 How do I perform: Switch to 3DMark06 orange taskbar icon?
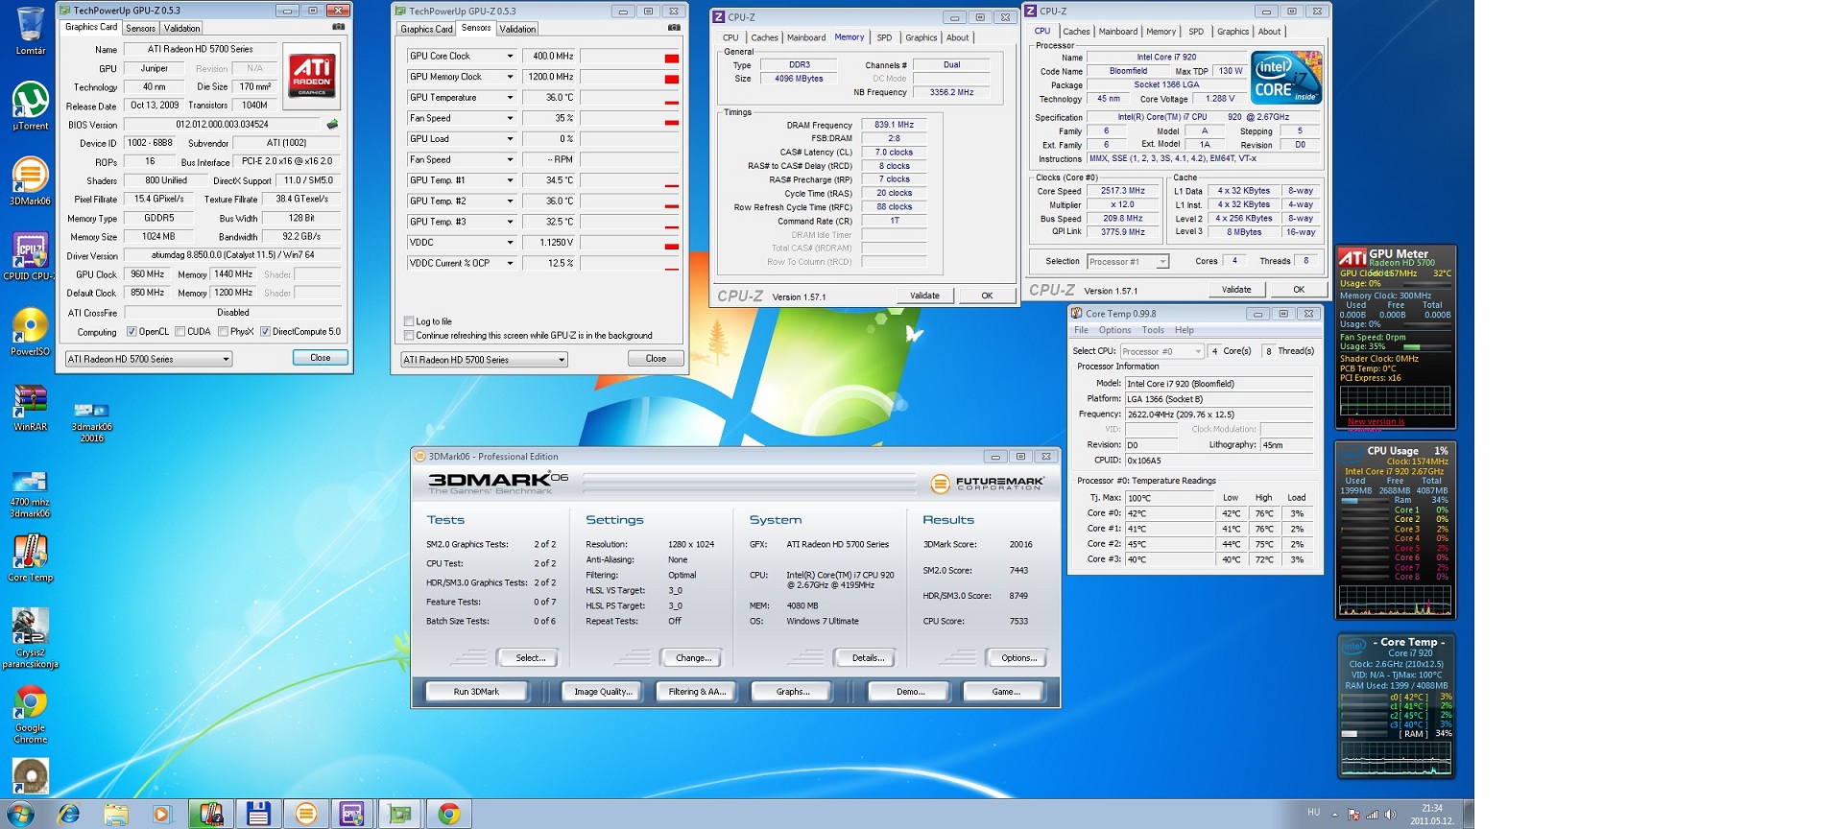tap(305, 815)
